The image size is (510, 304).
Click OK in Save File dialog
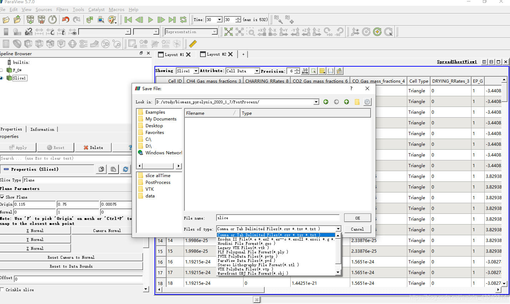point(357,218)
